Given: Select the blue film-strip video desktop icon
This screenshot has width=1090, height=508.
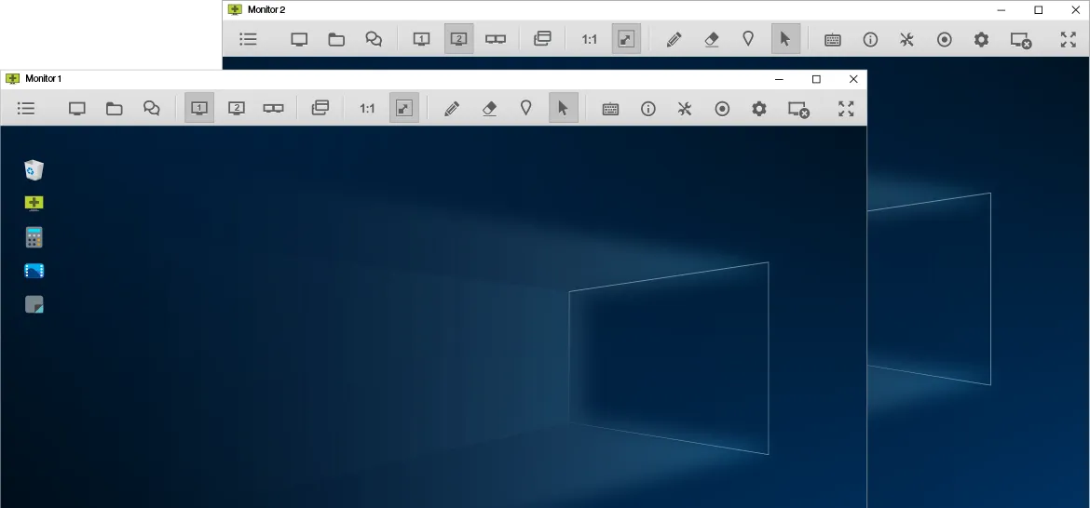Looking at the screenshot, I should click(34, 271).
